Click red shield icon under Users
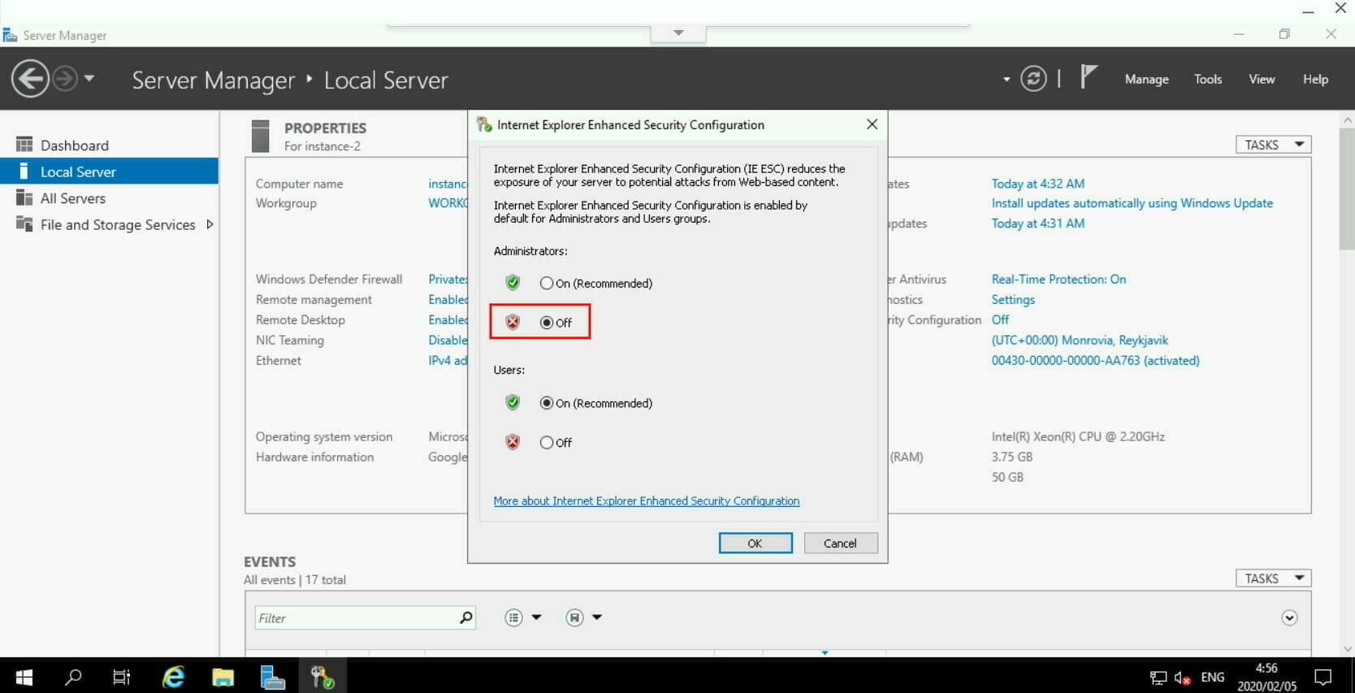The image size is (1355, 693). 513,442
